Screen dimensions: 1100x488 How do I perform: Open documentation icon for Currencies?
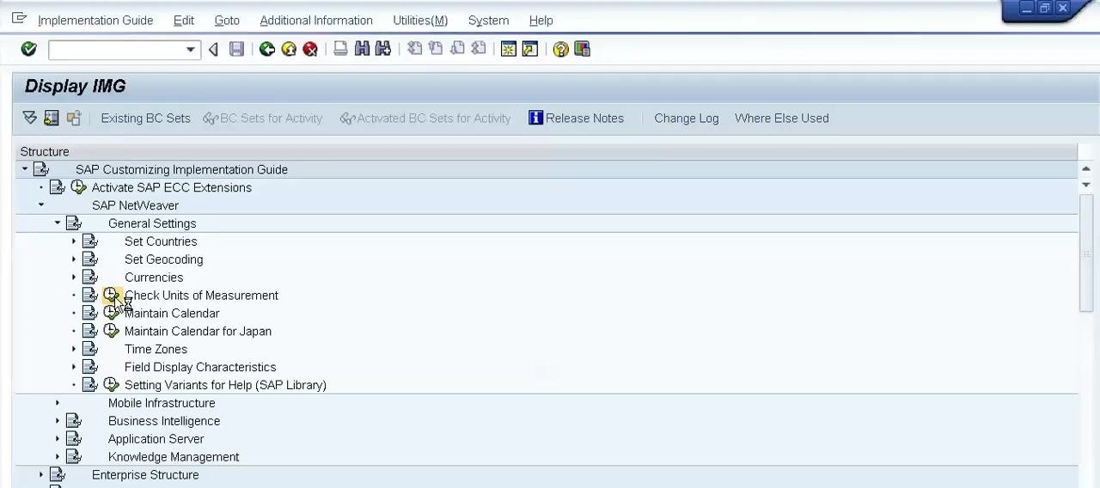[90, 278]
